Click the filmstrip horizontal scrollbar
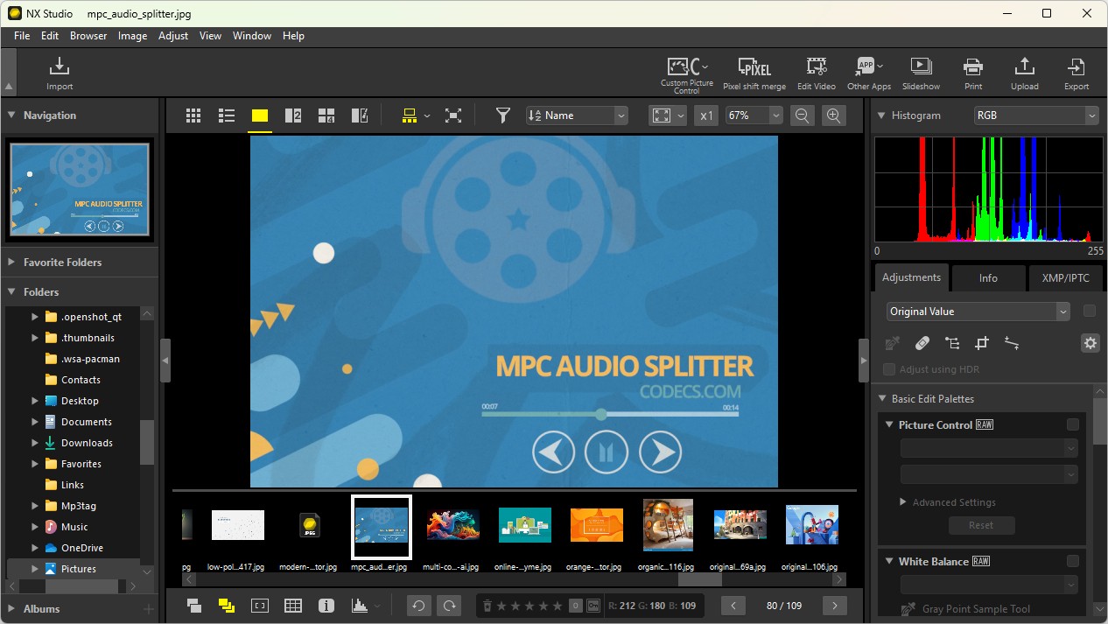This screenshot has height=624, width=1108. point(700,579)
